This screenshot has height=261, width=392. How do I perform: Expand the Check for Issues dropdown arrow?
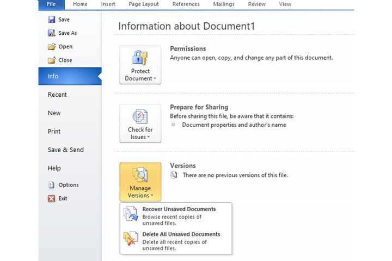click(x=148, y=137)
